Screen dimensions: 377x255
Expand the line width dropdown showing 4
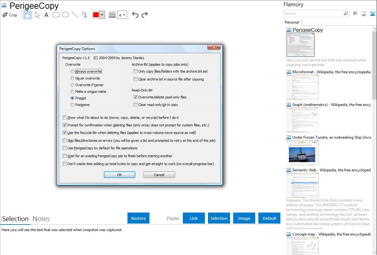[124, 15]
